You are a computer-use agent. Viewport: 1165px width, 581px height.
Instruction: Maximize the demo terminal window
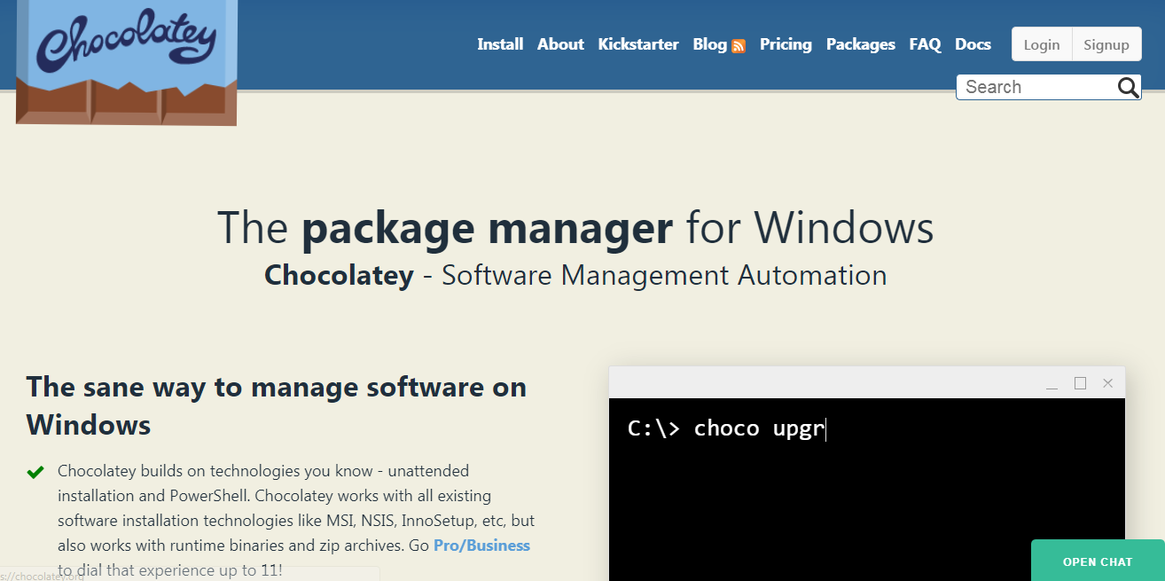[x=1080, y=383]
